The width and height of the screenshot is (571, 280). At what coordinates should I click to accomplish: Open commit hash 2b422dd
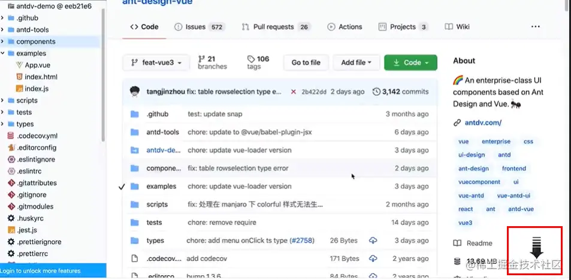pos(314,92)
